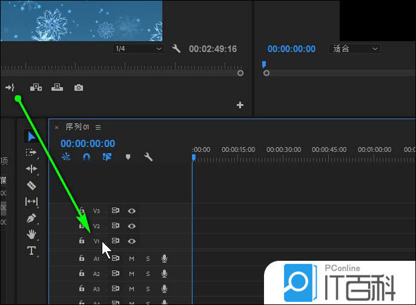Toggle sync lock on A1 track
Image resolution: width=416 pixels, height=305 pixels.
(116, 258)
